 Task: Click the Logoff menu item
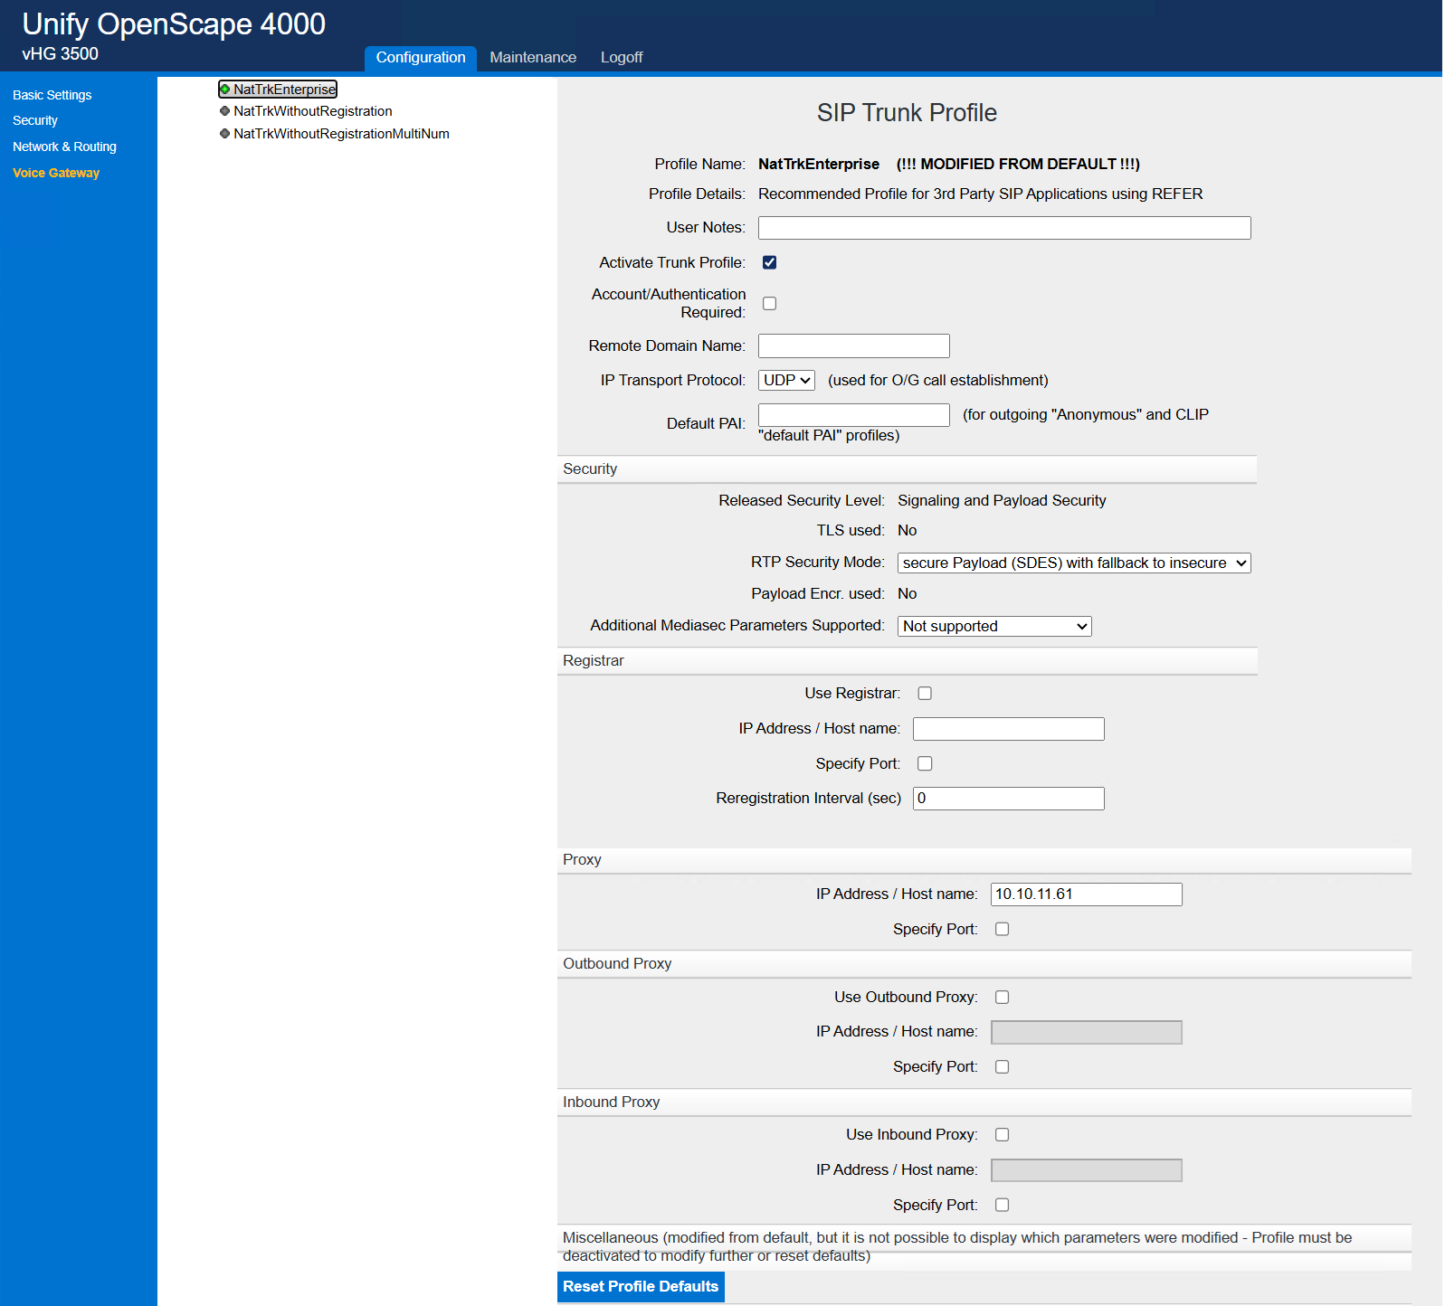(622, 58)
